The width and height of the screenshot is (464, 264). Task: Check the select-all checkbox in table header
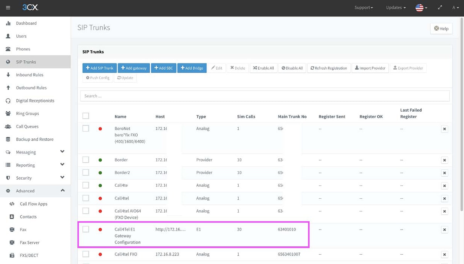(86, 116)
